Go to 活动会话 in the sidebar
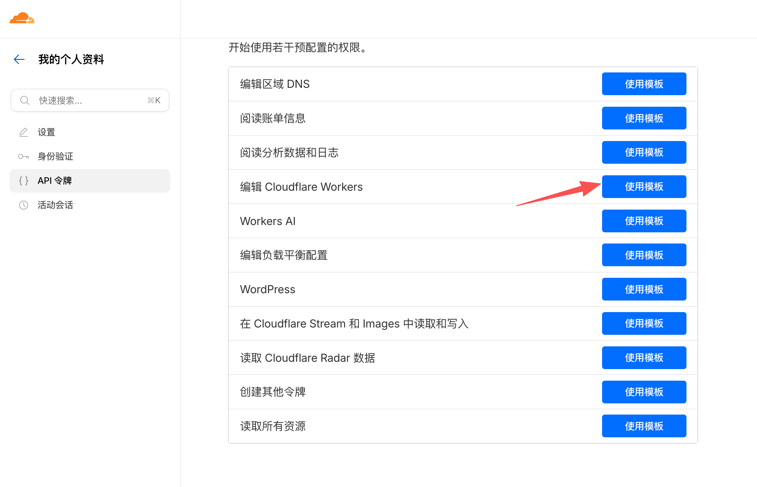The width and height of the screenshot is (757, 487). (x=55, y=205)
